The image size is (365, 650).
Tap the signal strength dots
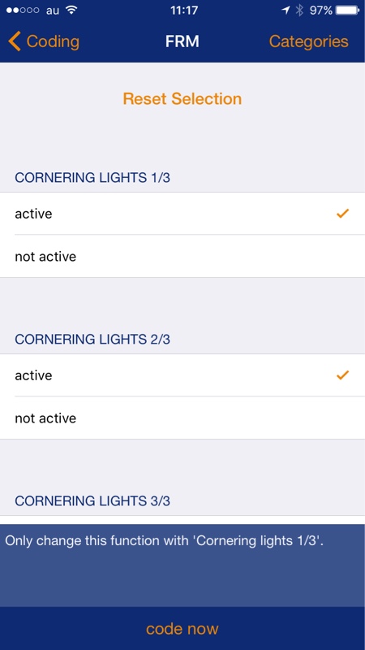[x=23, y=11]
